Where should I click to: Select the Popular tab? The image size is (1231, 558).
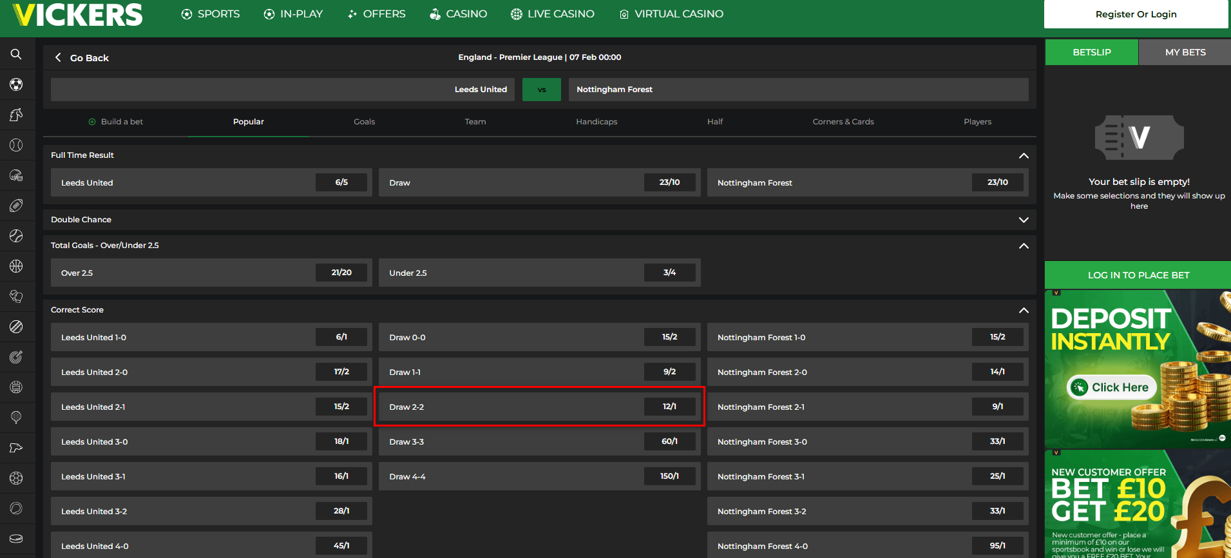(x=249, y=122)
